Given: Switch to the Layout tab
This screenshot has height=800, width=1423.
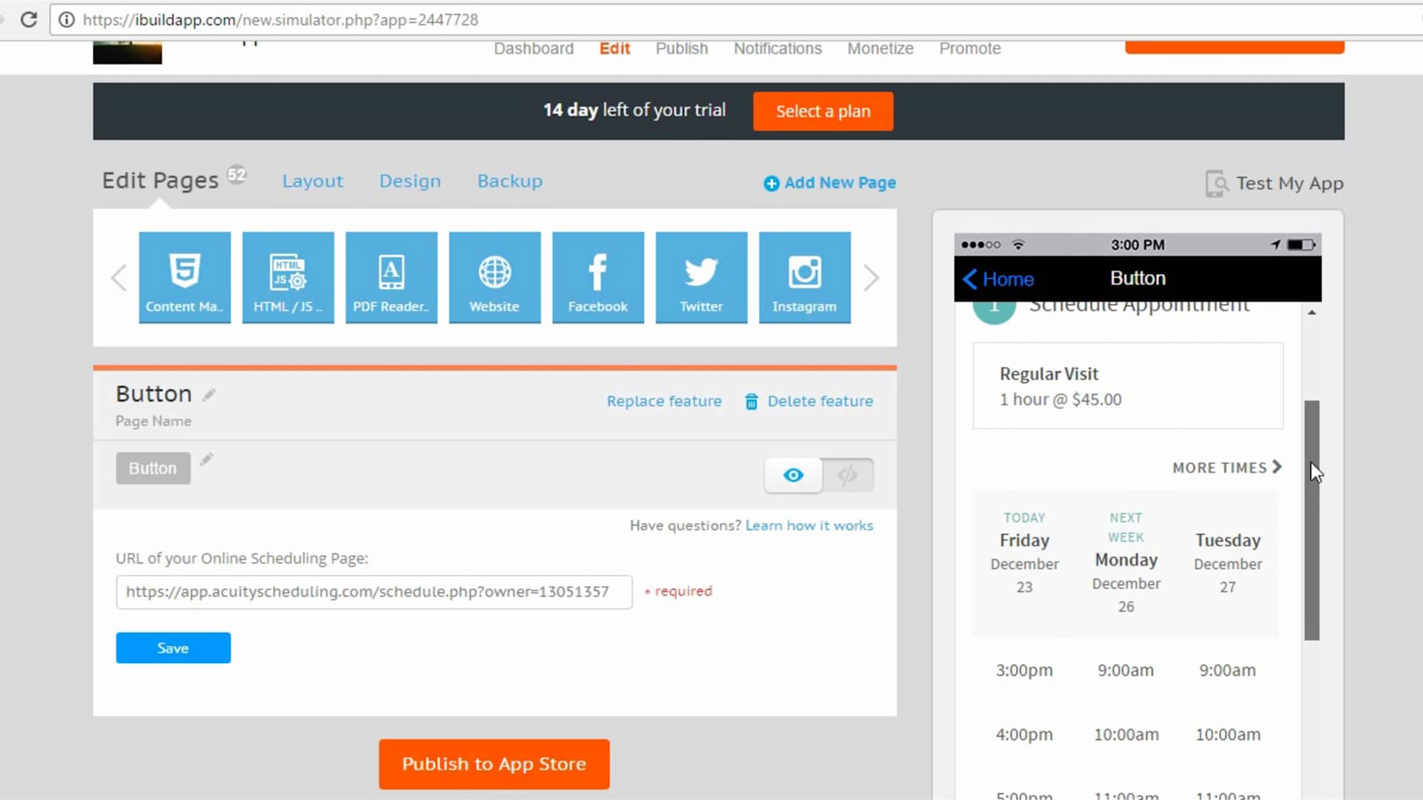Looking at the screenshot, I should click(x=312, y=181).
